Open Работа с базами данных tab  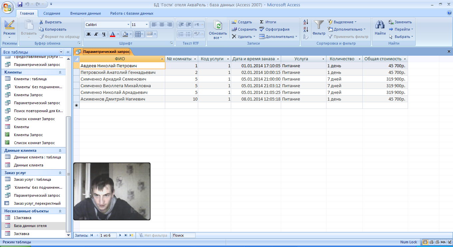[x=132, y=13]
